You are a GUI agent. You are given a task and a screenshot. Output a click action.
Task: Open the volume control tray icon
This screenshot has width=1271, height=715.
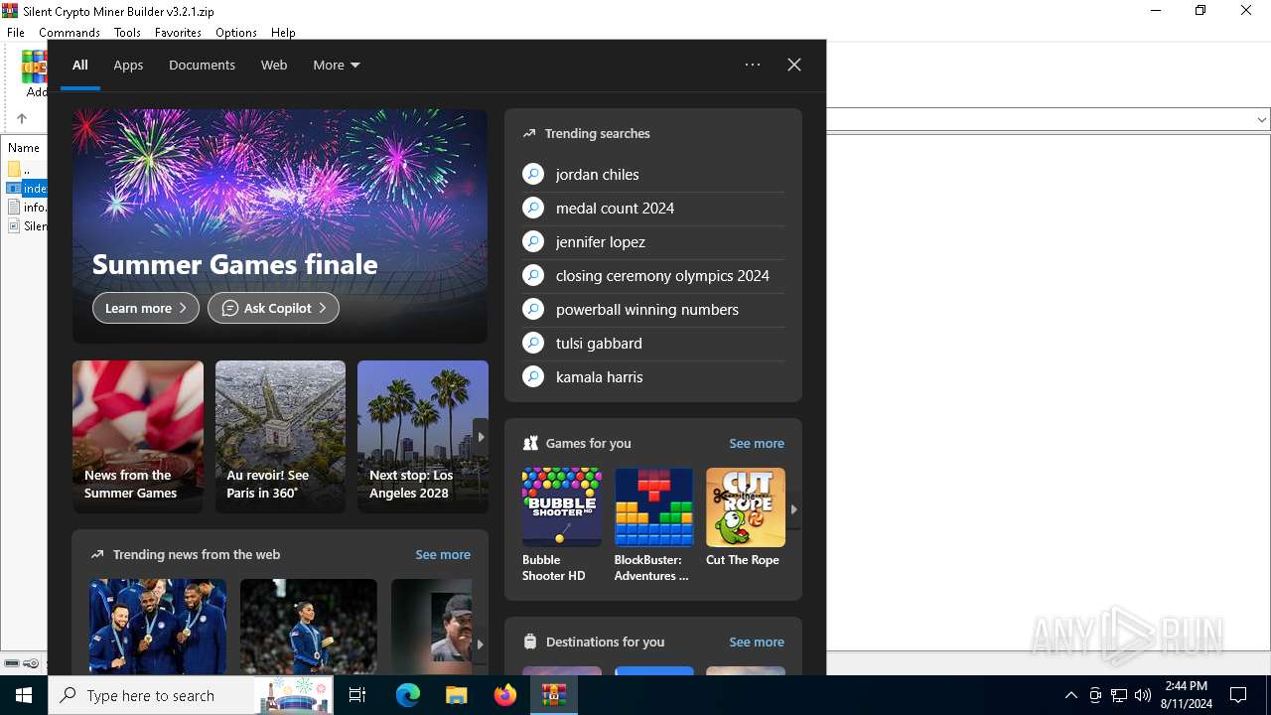(1143, 695)
